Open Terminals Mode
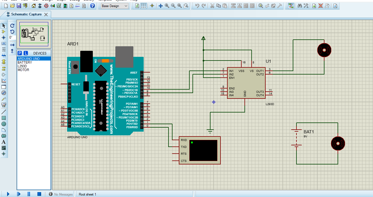This screenshot has width=373, height=197. pos(4,69)
